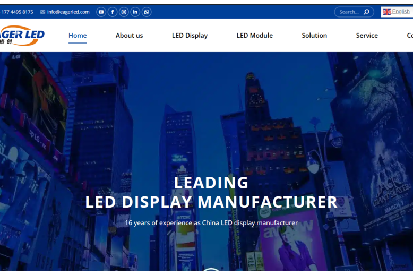Viewport: 413px width, 275px height.
Task: Open the WhatsApp social icon
Action: coord(147,12)
